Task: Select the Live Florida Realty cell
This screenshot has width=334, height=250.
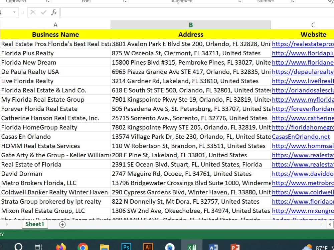Action: point(55,81)
